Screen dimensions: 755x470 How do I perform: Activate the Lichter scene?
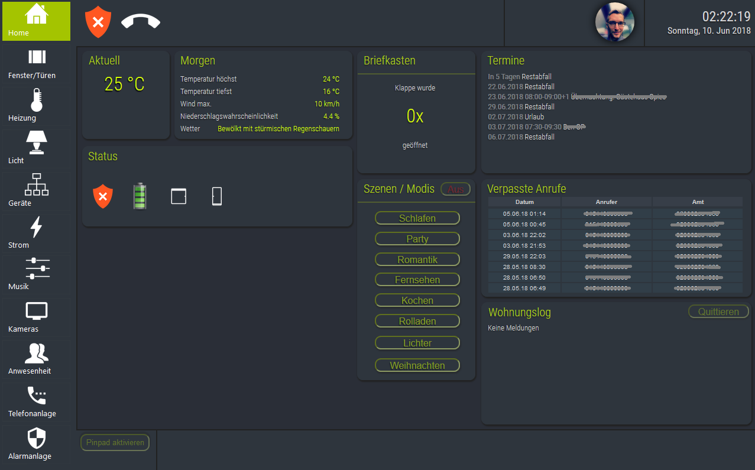tap(417, 343)
